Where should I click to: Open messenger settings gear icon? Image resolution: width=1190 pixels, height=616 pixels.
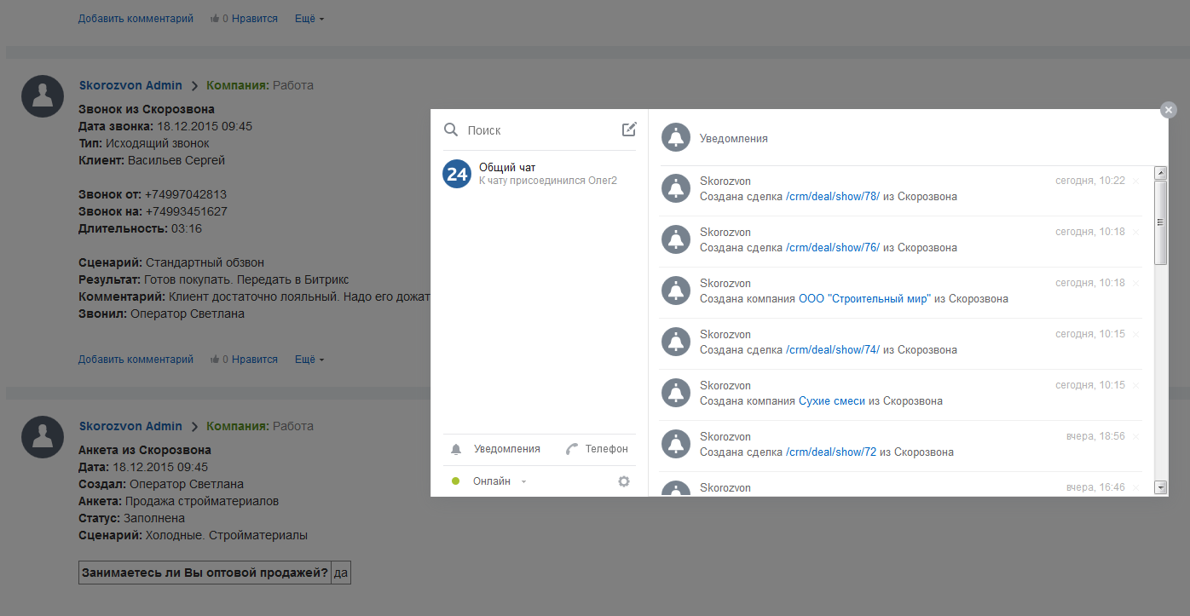624,481
